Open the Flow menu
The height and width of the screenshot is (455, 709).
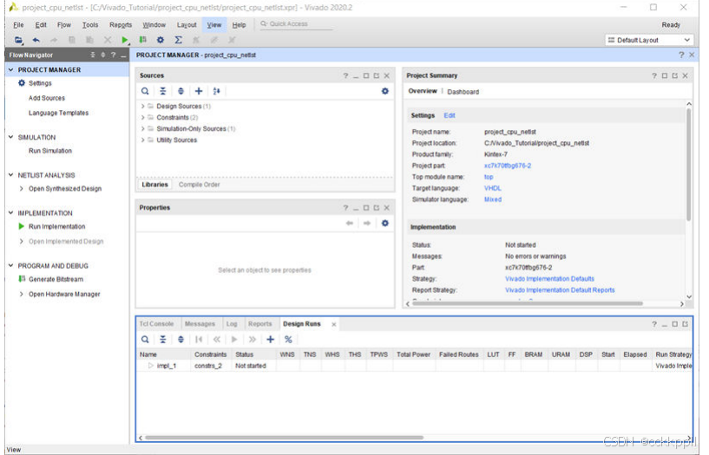click(63, 25)
